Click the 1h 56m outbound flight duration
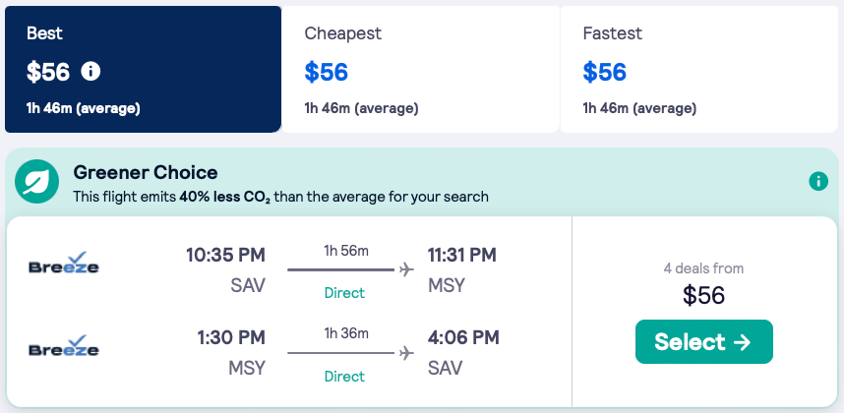The image size is (844, 413). (x=345, y=251)
